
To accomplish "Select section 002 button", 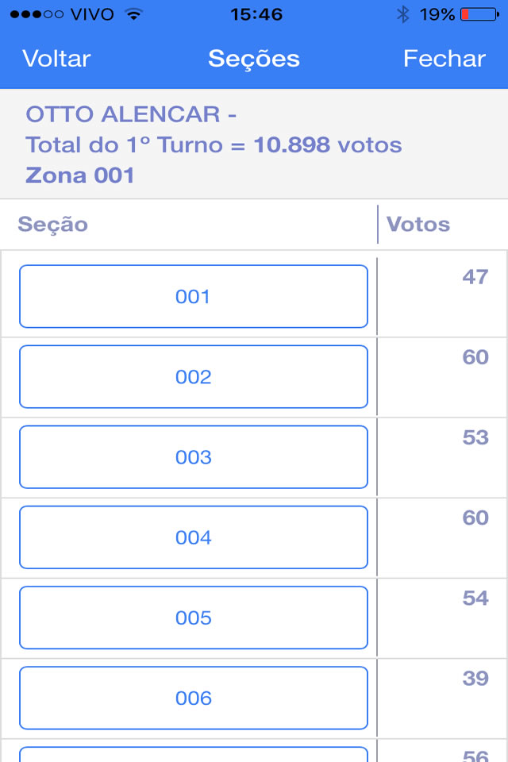I will point(194,377).
